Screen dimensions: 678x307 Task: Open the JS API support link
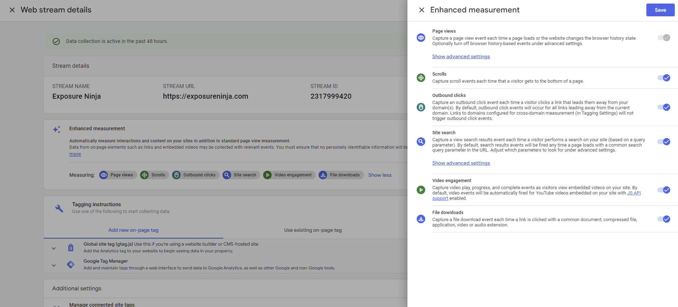(634, 193)
